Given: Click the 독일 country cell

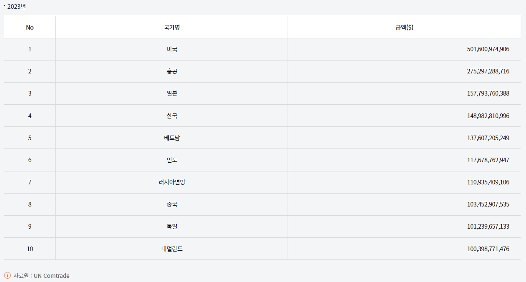Looking at the screenshot, I should click(172, 227).
